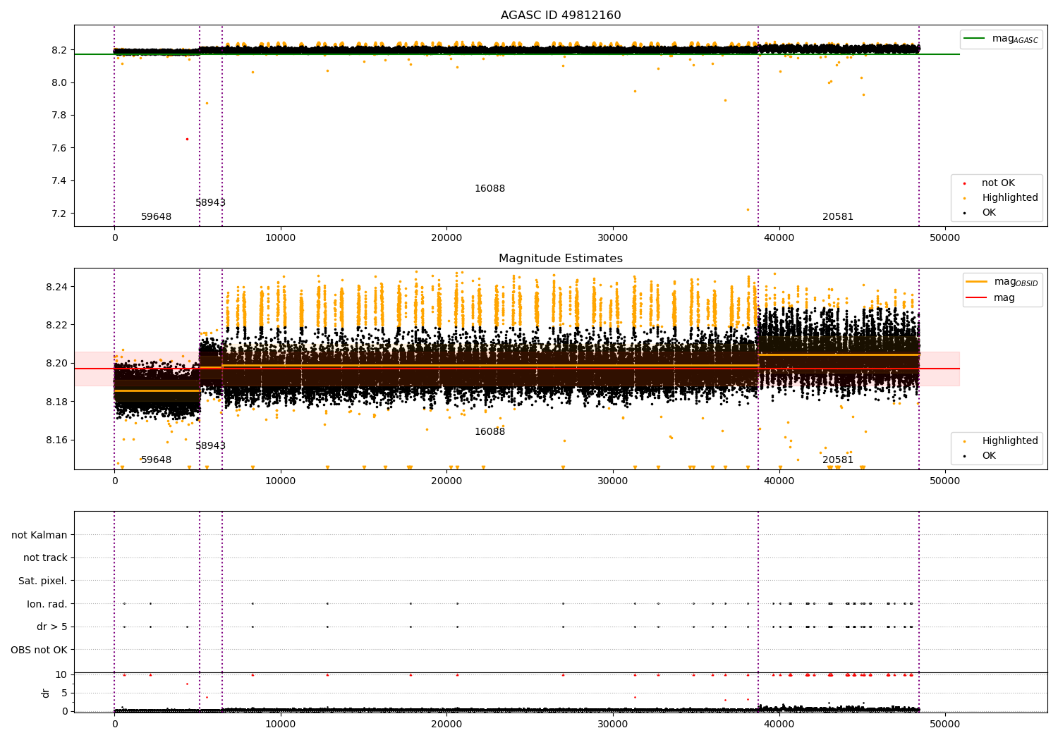Click the 20000 x-tick under Magnitude Estimates plot
This screenshot has width=1058, height=740.
pyautogui.click(x=446, y=481)
